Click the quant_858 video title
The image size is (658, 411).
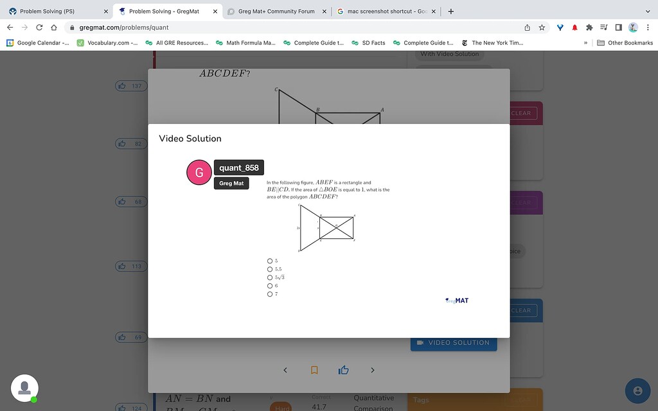tap(239, 168)
